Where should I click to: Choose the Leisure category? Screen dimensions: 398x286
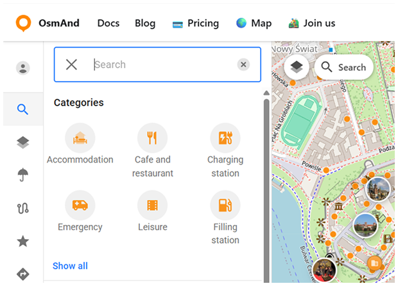point(152,205)
